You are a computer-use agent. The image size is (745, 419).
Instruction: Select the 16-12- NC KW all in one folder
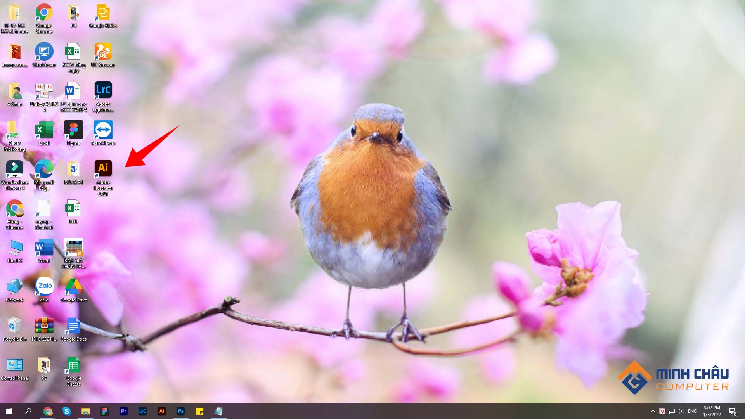coord(14,19)
